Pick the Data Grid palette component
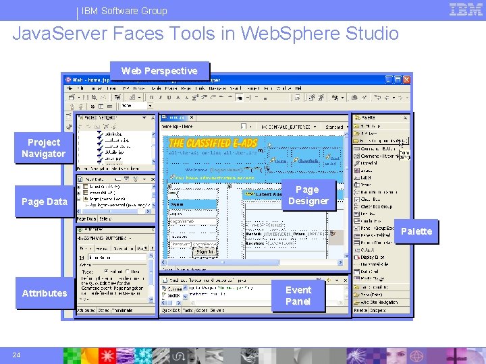Screen dimensions: 486x364 click(x=366, y=272)
